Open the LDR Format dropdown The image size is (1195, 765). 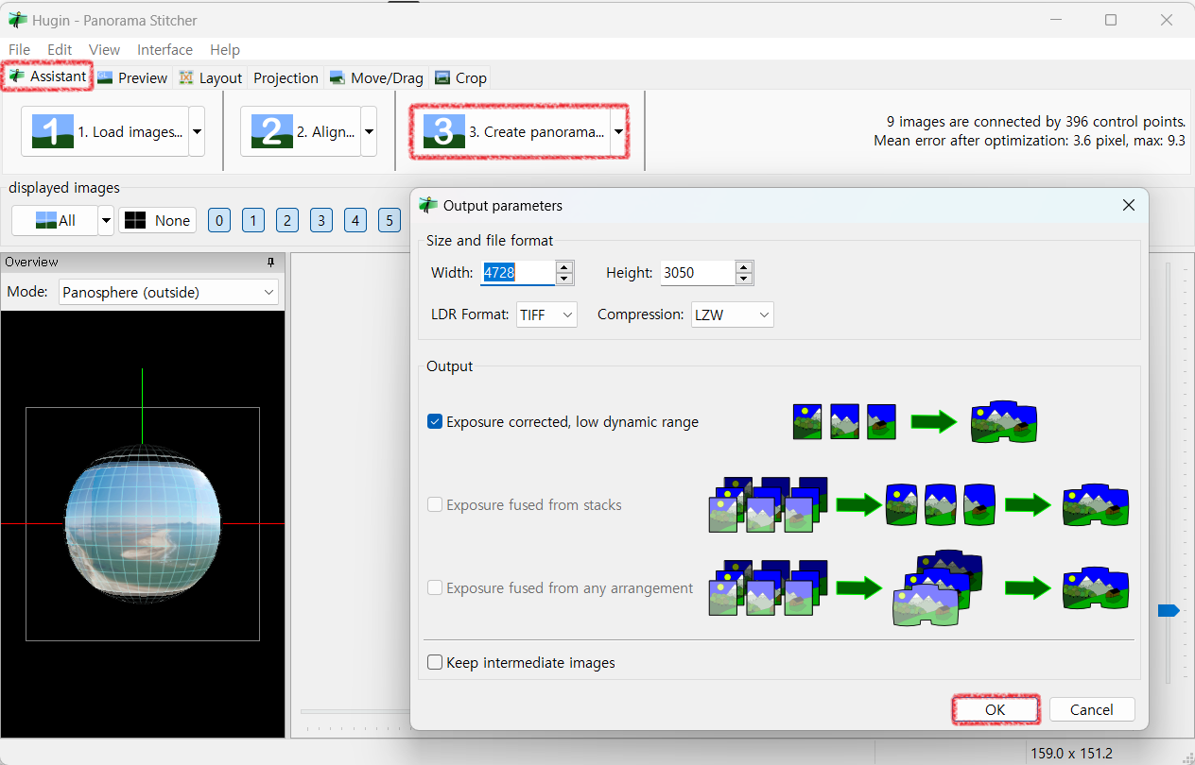[x=546, y=314]
